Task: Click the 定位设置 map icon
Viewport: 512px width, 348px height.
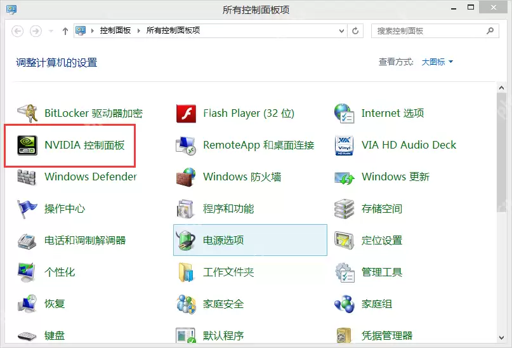Action: pyautogui.click(x=344, y=241)
